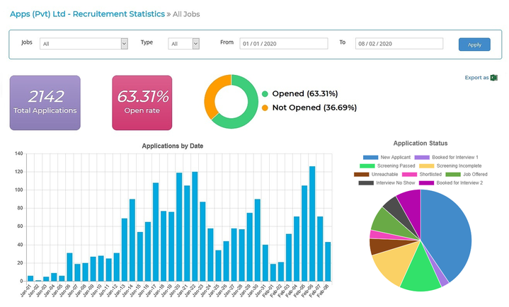Open the Jobs dropdown
Viewport: 509px width, 307px height.
[x=84, y=44]
